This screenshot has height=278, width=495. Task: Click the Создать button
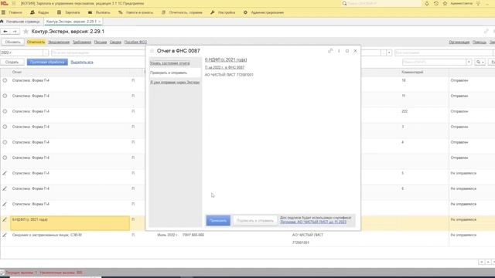(x=12, y=62)
